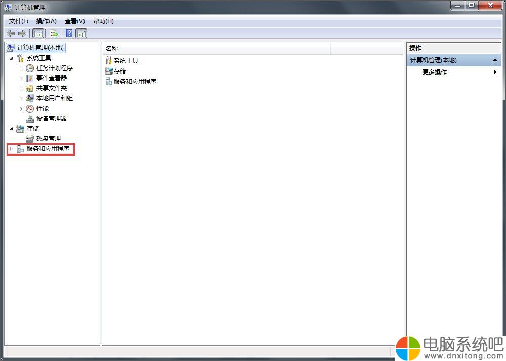
Task: Toggle the show/hide Action pane toolbar button
Action: (81, 34)
